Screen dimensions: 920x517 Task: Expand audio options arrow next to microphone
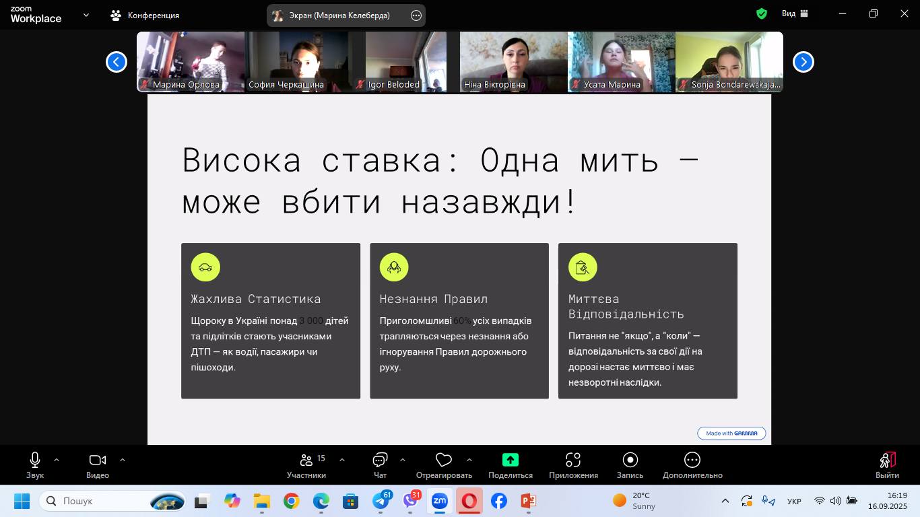point(57,460)
